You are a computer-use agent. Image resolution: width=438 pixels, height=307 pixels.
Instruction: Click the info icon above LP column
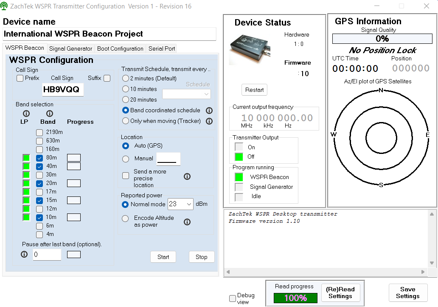(x=26, y=114)
